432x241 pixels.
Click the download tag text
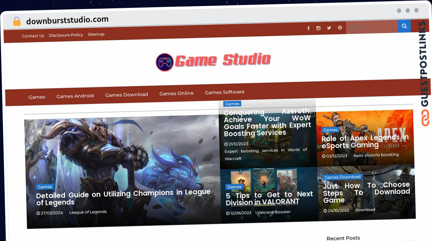[365, 210]
